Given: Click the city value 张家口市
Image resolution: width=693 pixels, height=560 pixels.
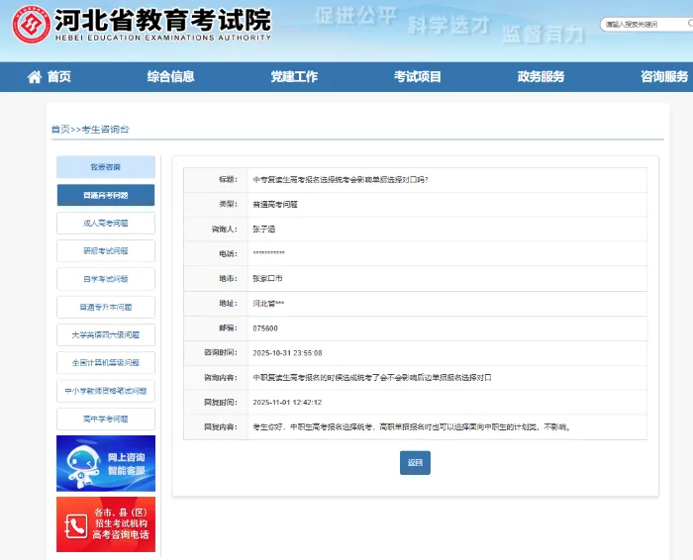Looking at the screenshot, I should pos(267,279).
